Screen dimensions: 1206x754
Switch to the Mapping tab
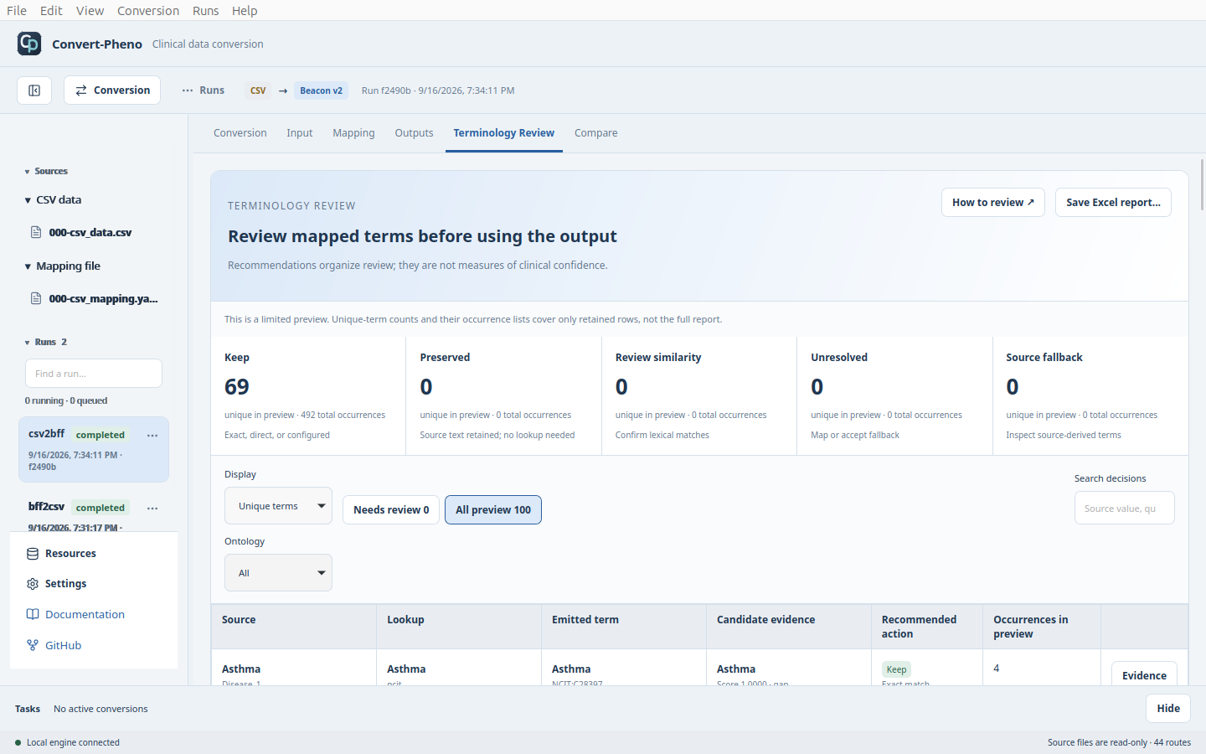point(353,133)
